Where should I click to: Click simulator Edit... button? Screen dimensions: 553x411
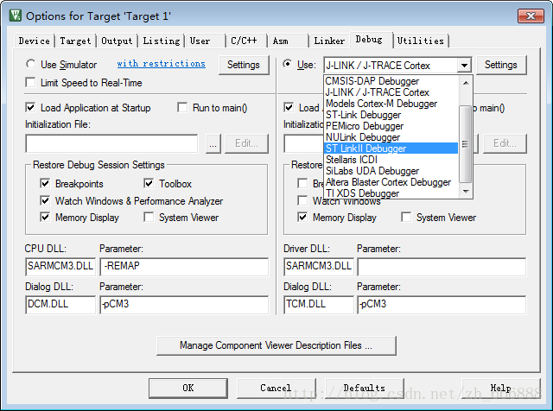pyautogui.click(x=246, y=143)
